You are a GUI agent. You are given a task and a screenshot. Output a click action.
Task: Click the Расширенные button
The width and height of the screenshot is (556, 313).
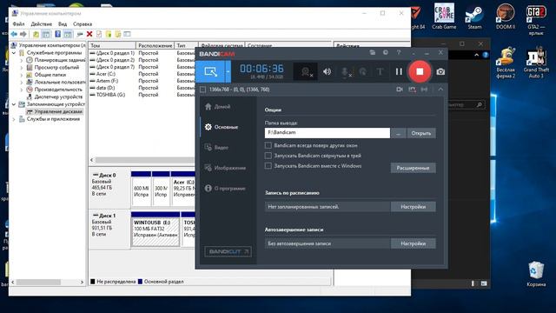point(414,168)
